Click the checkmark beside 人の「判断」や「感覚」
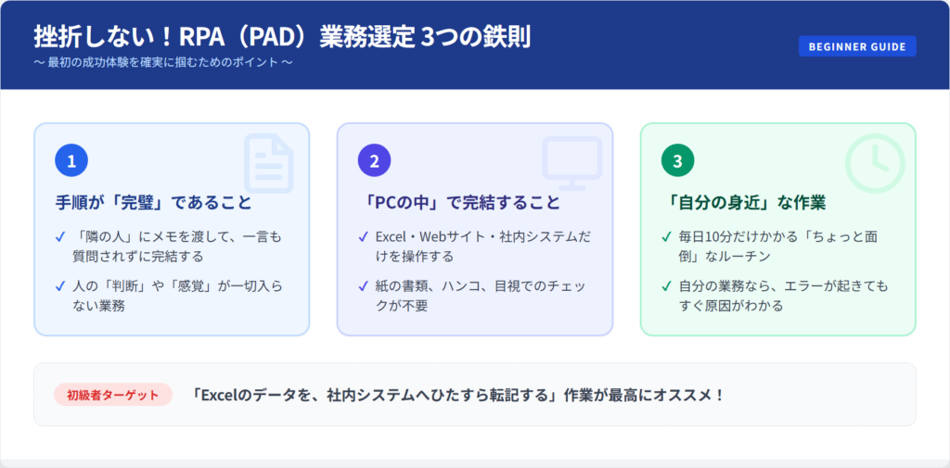 [x=60, y=286]
